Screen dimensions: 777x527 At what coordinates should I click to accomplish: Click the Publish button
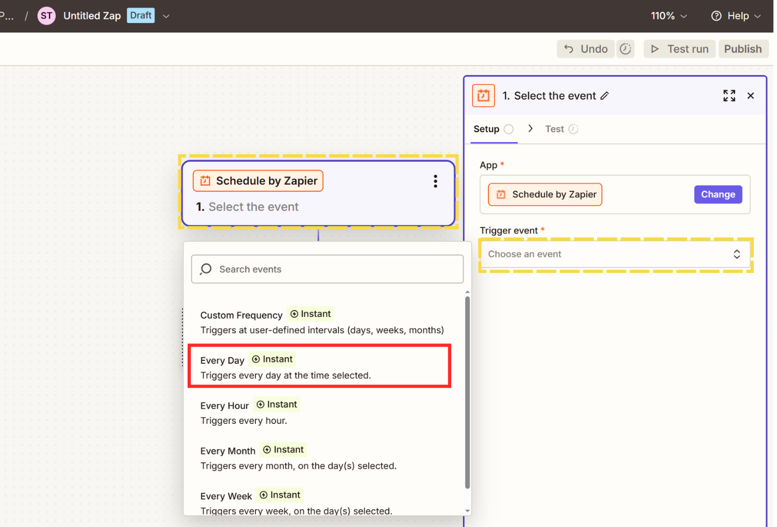tap(743, 49)
